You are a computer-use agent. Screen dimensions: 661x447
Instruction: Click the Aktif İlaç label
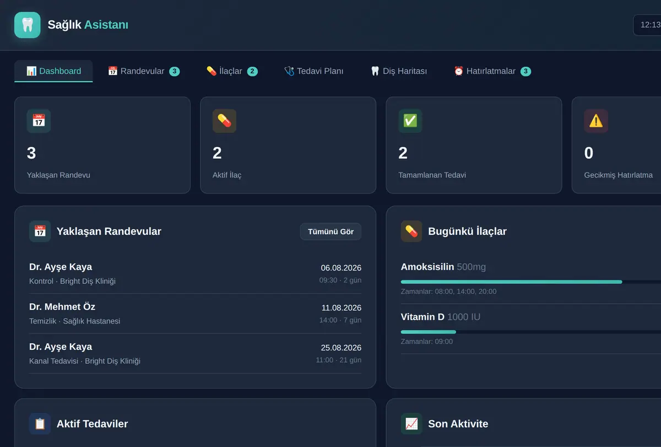pyautogui.click(x=227, y=175)
